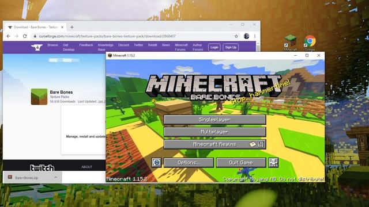
Task: Open the Minecraft Forums nav link
Action: tap(181, 47)
